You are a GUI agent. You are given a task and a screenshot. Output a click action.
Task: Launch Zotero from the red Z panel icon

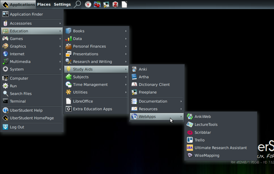coord(115,4)
